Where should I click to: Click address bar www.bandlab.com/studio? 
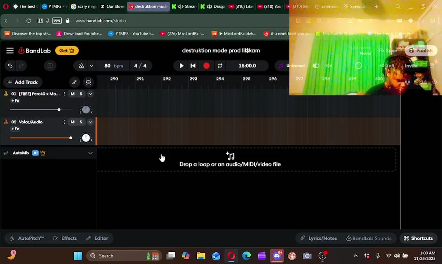point(101,21)
